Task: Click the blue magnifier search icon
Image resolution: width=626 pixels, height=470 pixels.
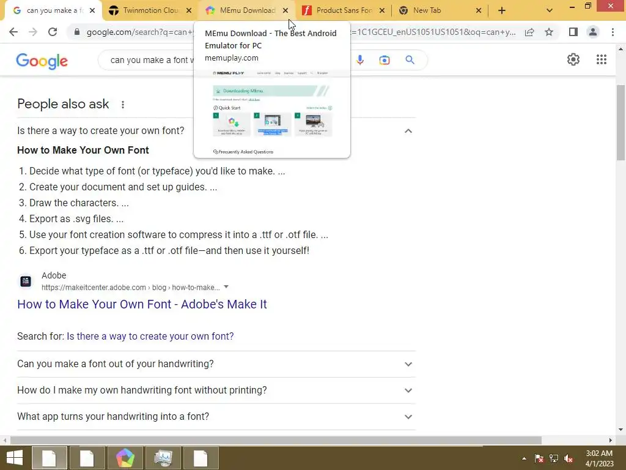Action: coord(410,60)
